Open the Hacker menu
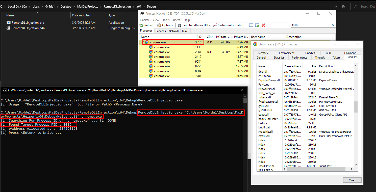This screenshot has height=192, width=376. pos(145,20)
